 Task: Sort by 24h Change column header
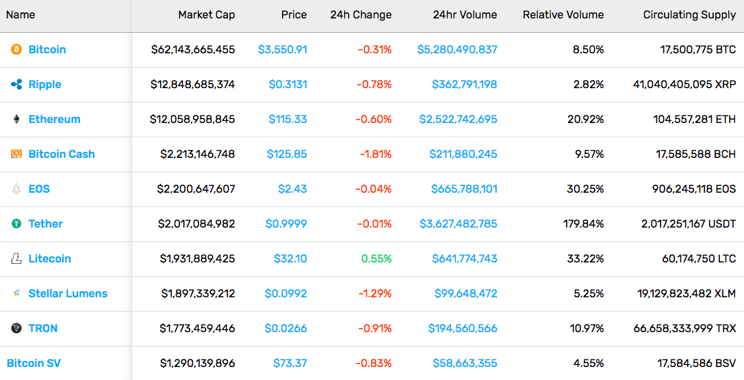click(361, 14)
